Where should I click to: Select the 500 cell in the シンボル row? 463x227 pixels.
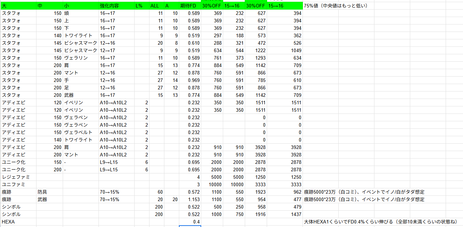click(x=212, y=207)
